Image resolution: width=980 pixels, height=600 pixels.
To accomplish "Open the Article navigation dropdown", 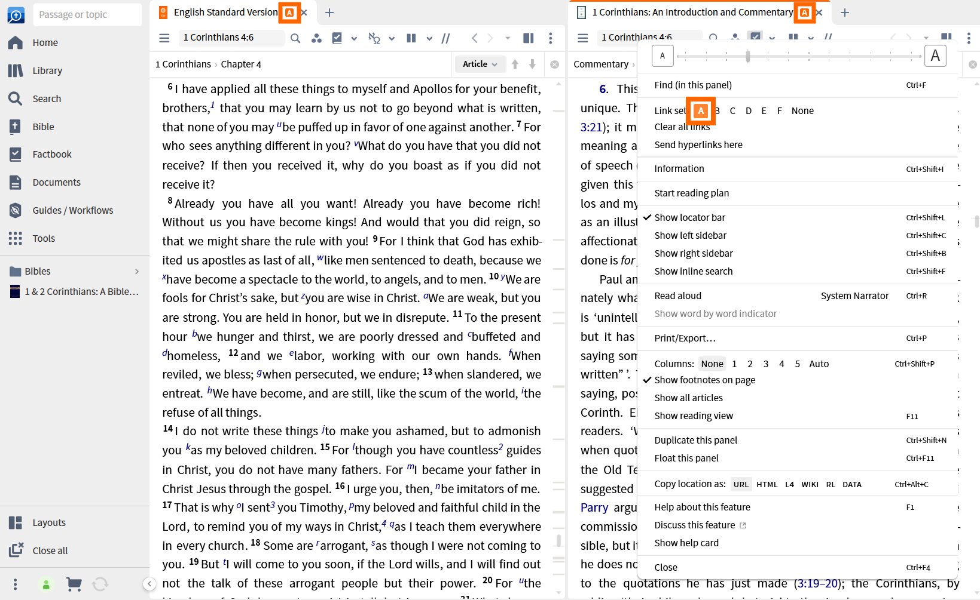I will (x=480, y=64).
